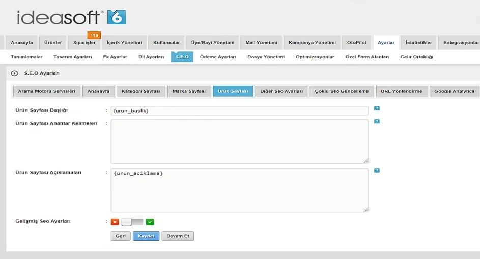Viewport: 480px width, 259px height.
Task: Focus the Anahtar Kelimeleri text area
Action: pos(239,141)
